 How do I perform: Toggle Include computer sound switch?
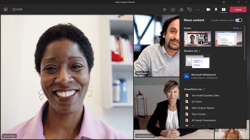(239, 20)
